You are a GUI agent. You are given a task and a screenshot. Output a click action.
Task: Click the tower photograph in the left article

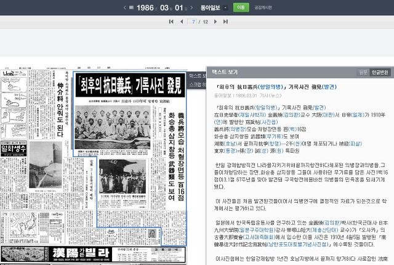pos(46,165)
